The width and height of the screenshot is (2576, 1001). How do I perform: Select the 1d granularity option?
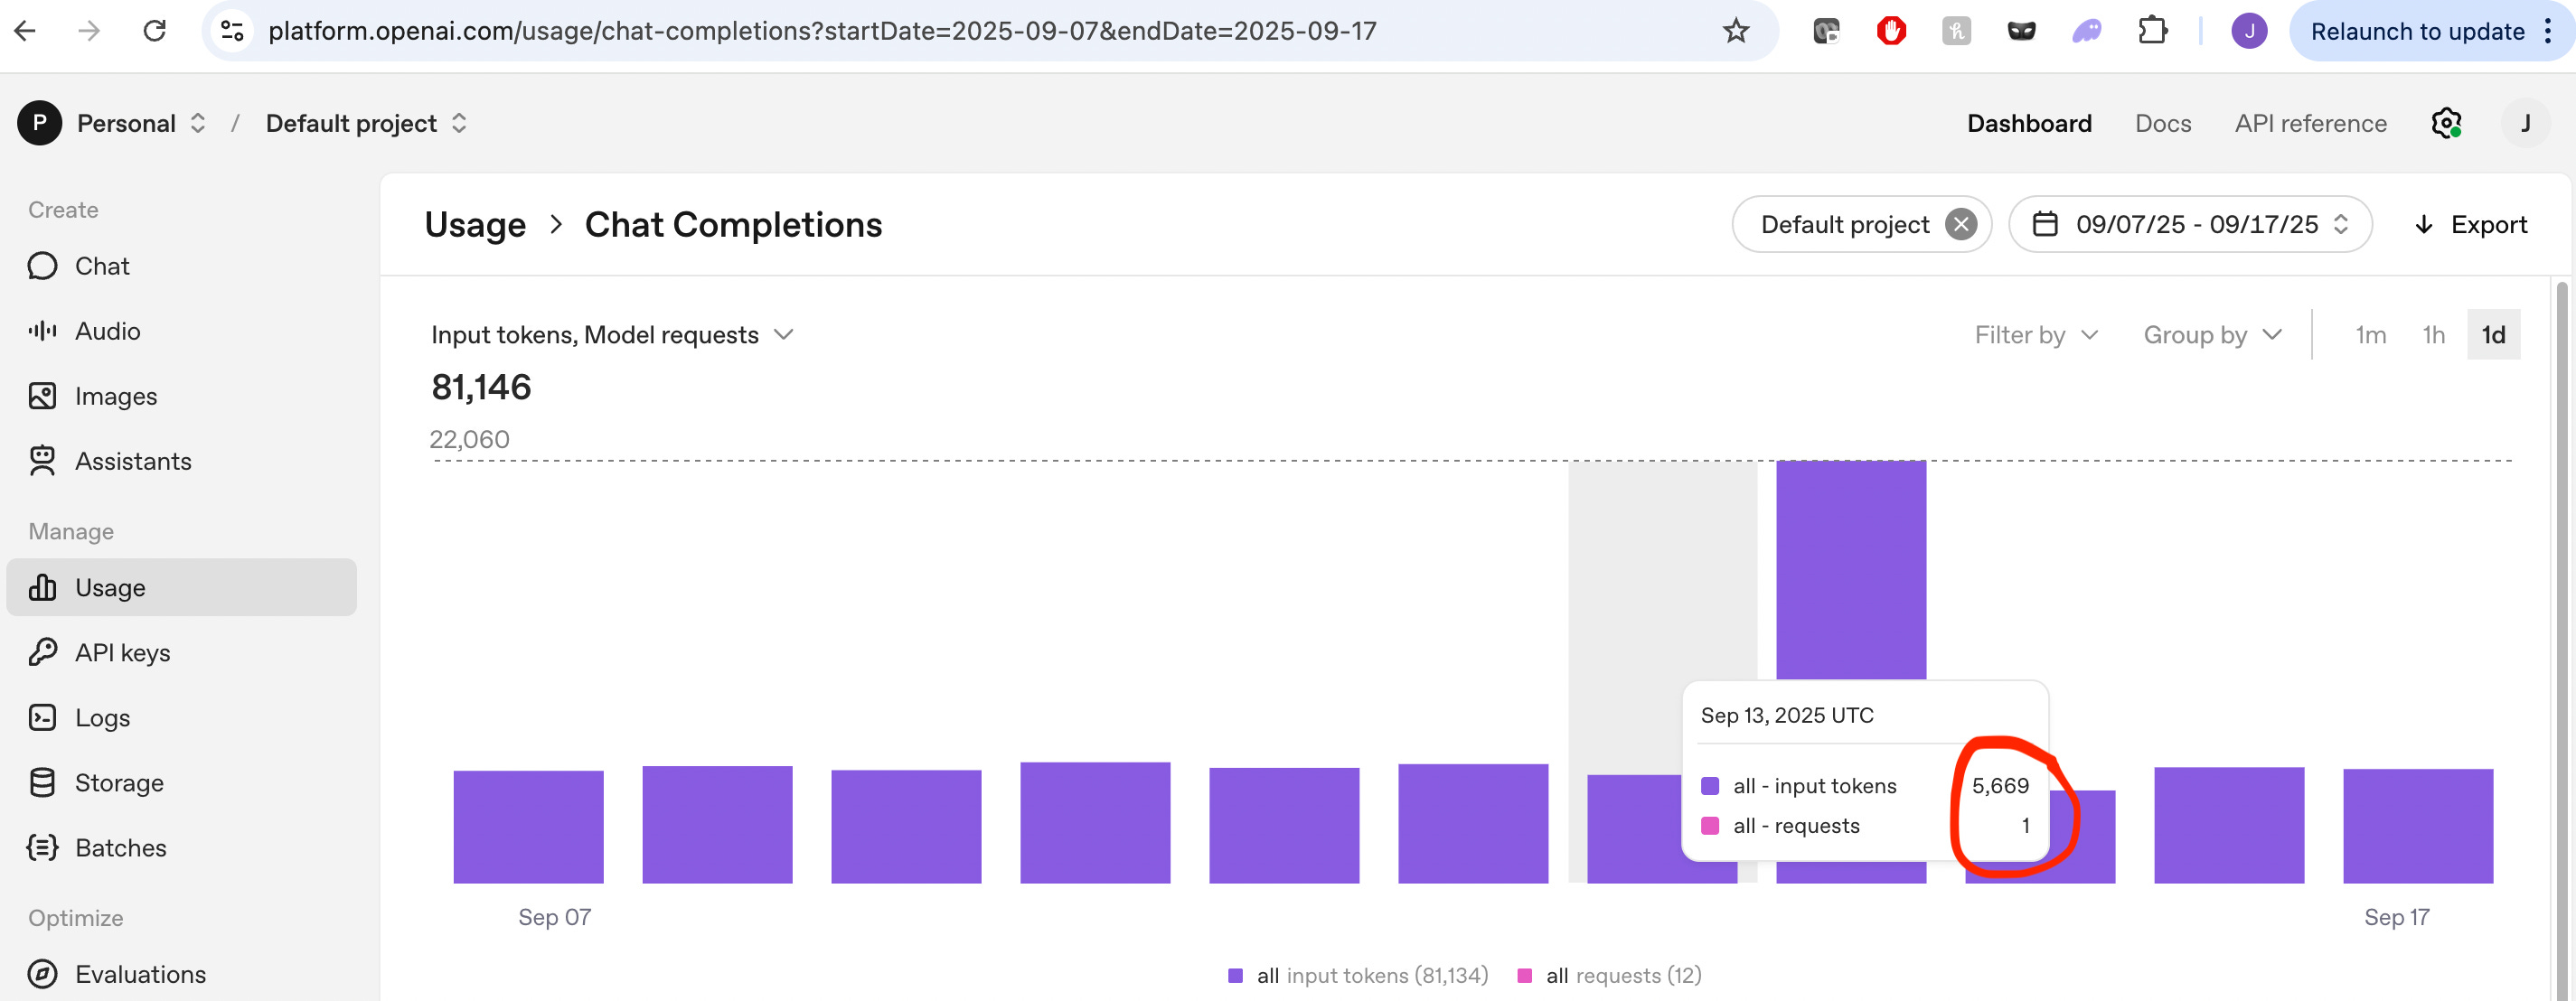pyautogui.click(x=2493, y=335)
